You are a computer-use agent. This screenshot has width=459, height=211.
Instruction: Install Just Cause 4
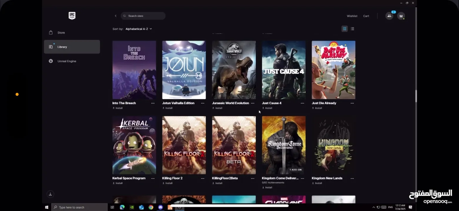[x=267, y=108]
